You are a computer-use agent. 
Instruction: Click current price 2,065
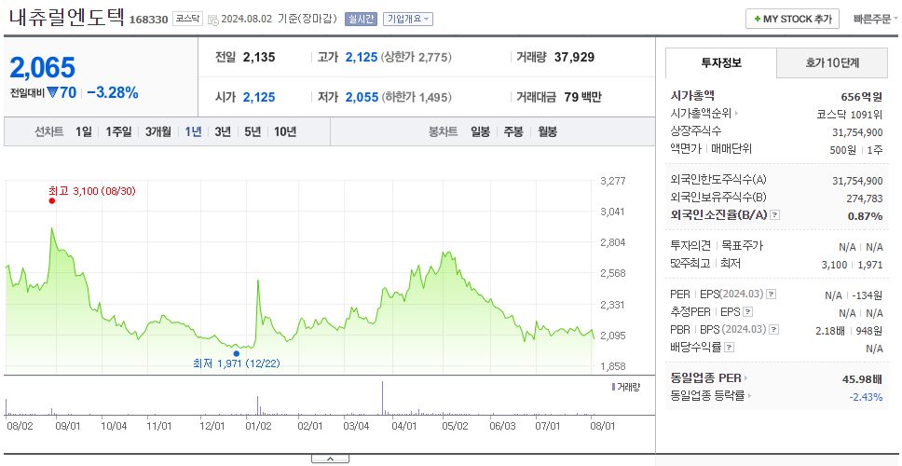[x=43, y=68]
